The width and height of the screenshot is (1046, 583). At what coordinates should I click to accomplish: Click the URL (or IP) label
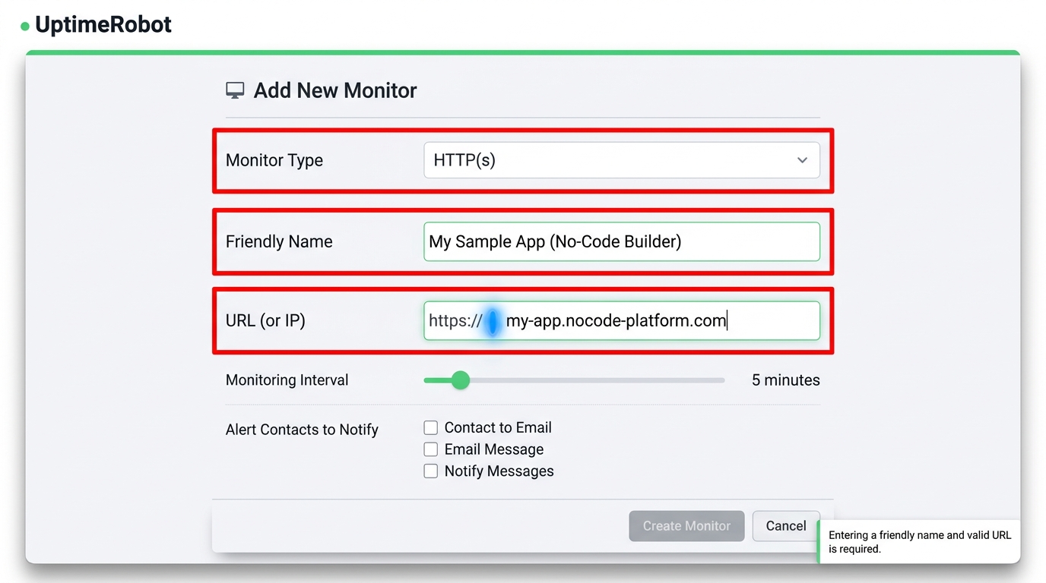click(x=265, y=320)
